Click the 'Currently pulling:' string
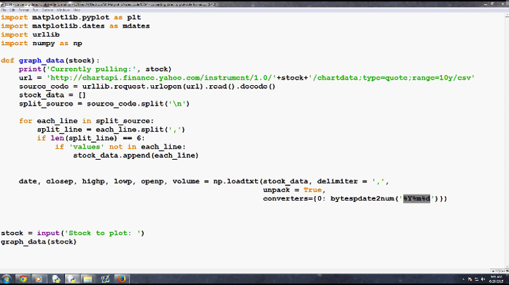 pyautogui.click(x=91, y=69)
